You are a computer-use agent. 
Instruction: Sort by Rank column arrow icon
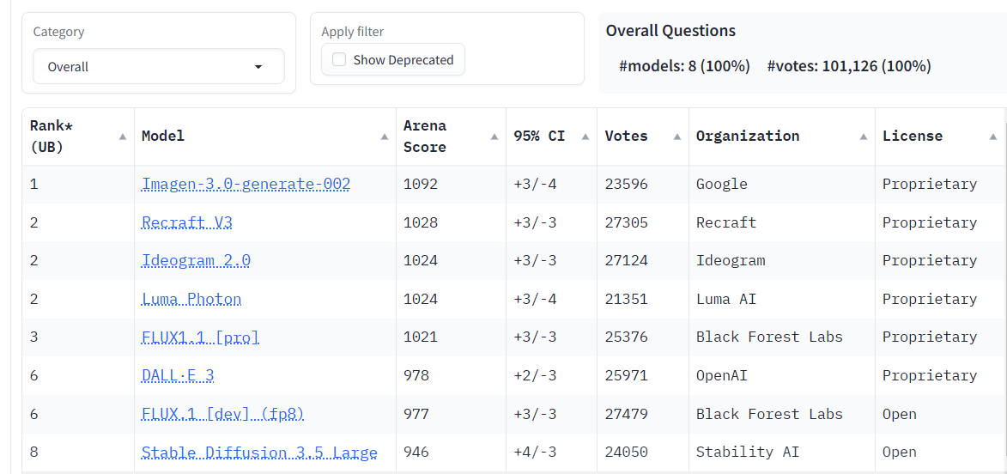(122, 137)
